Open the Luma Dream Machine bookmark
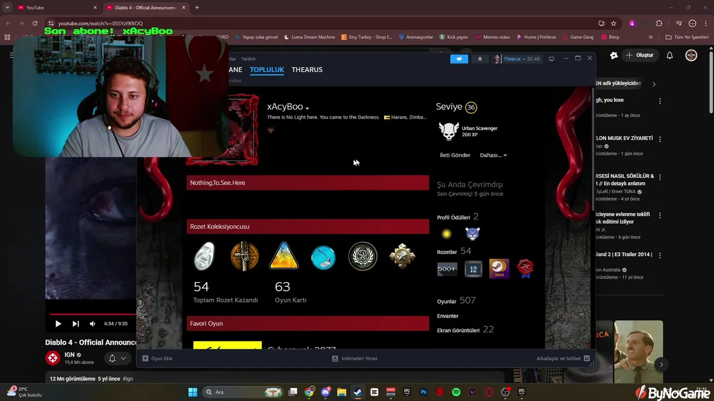The width and height of the screenshot is (714, 401). 310,37
